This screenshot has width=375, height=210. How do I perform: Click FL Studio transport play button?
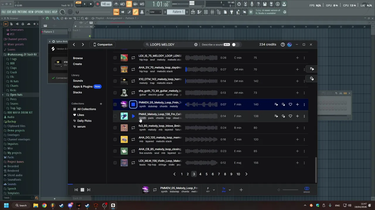tap(85, 4)
